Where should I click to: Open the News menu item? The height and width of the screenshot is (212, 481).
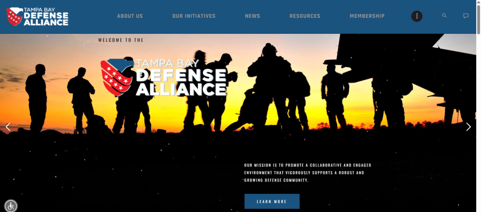(252, 16)
